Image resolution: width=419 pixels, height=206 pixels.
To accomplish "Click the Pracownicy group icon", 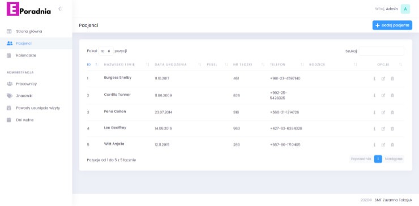I will pos(10,84).
